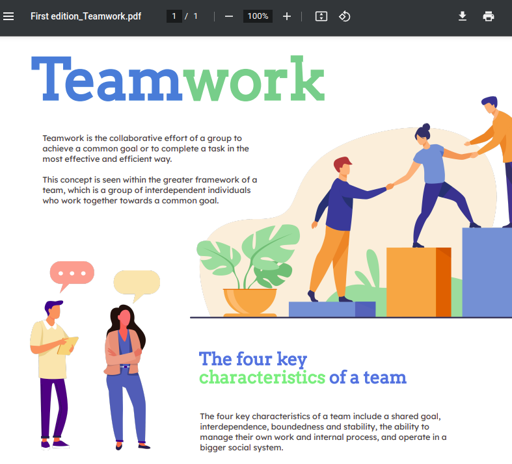Click the potted monstera plant illustration
512x464 pixels.
(250, 270)
